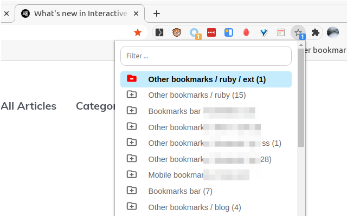
Task: Open the Tampermonkey monkey-face extension icon
Action: coord(177,32)
